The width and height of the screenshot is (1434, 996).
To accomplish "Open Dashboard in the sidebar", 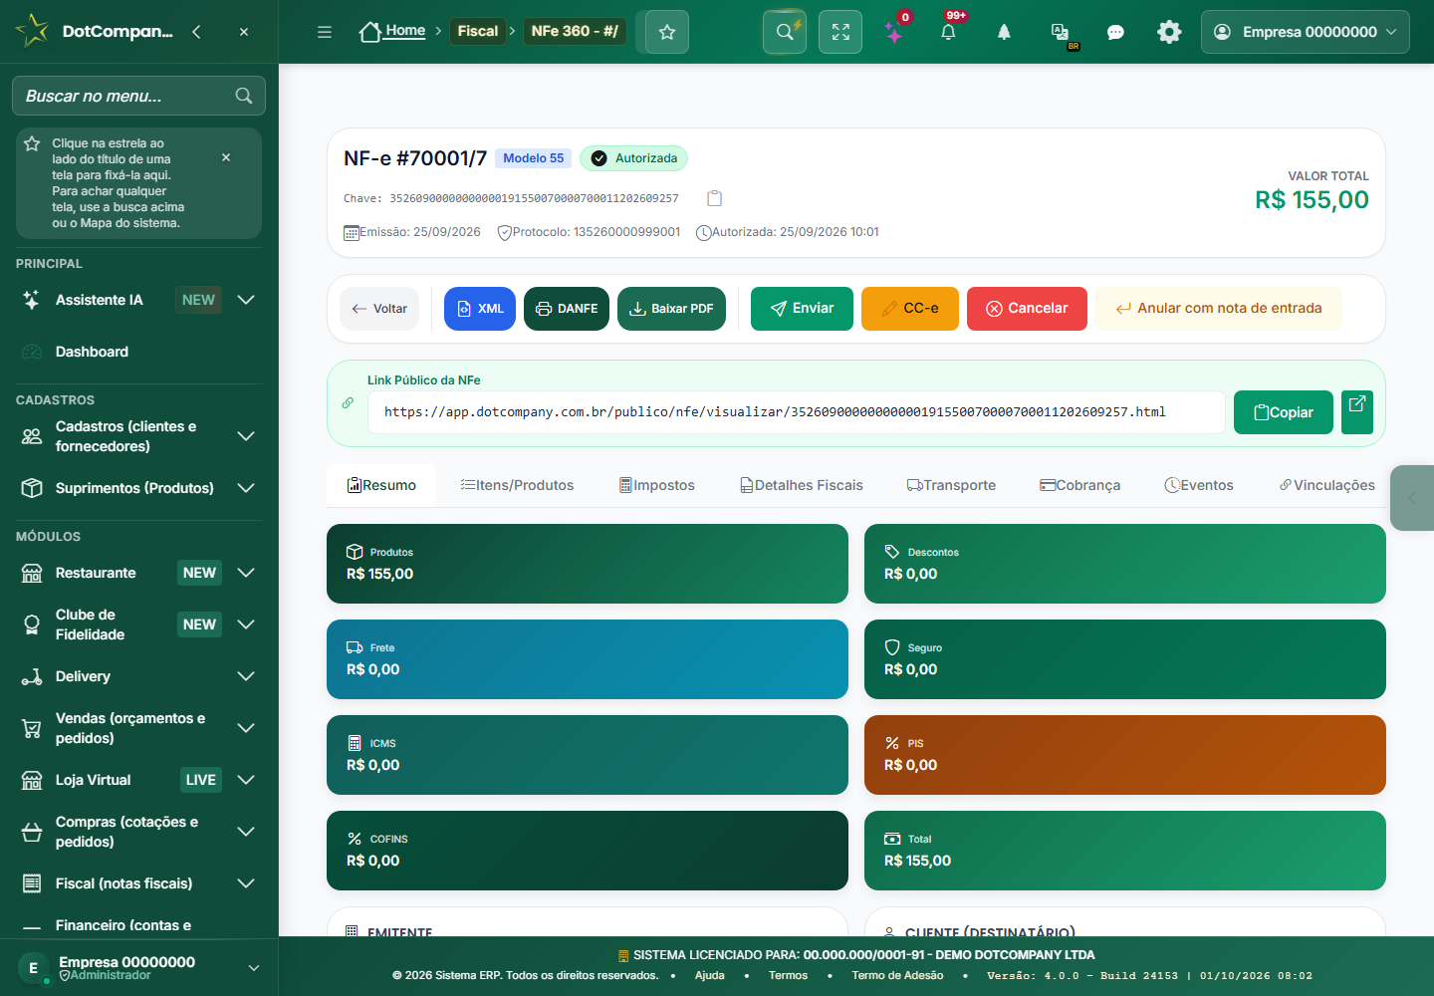I will [x=139, y=352].
